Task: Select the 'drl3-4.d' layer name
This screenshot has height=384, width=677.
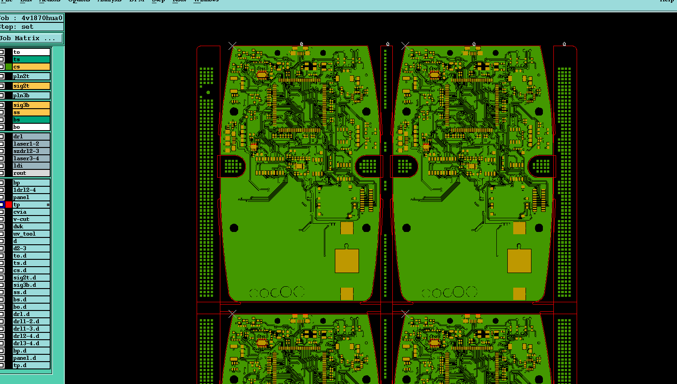Action: pos(31,343)
